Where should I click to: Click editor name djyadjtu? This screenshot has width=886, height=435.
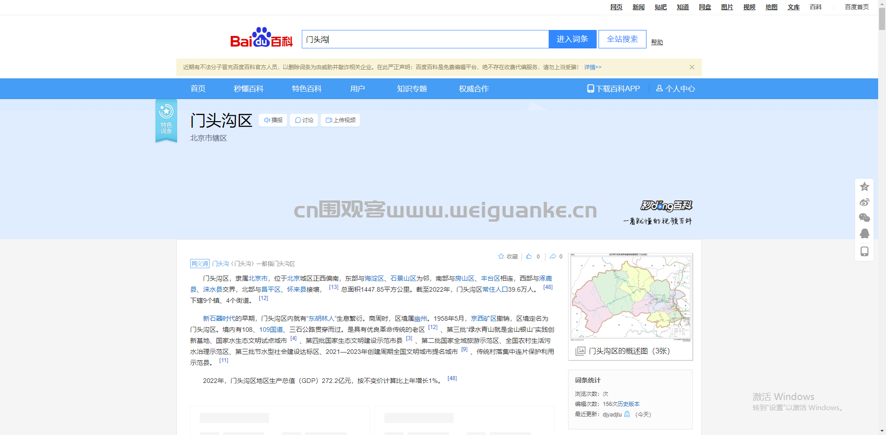pos(612,414)
